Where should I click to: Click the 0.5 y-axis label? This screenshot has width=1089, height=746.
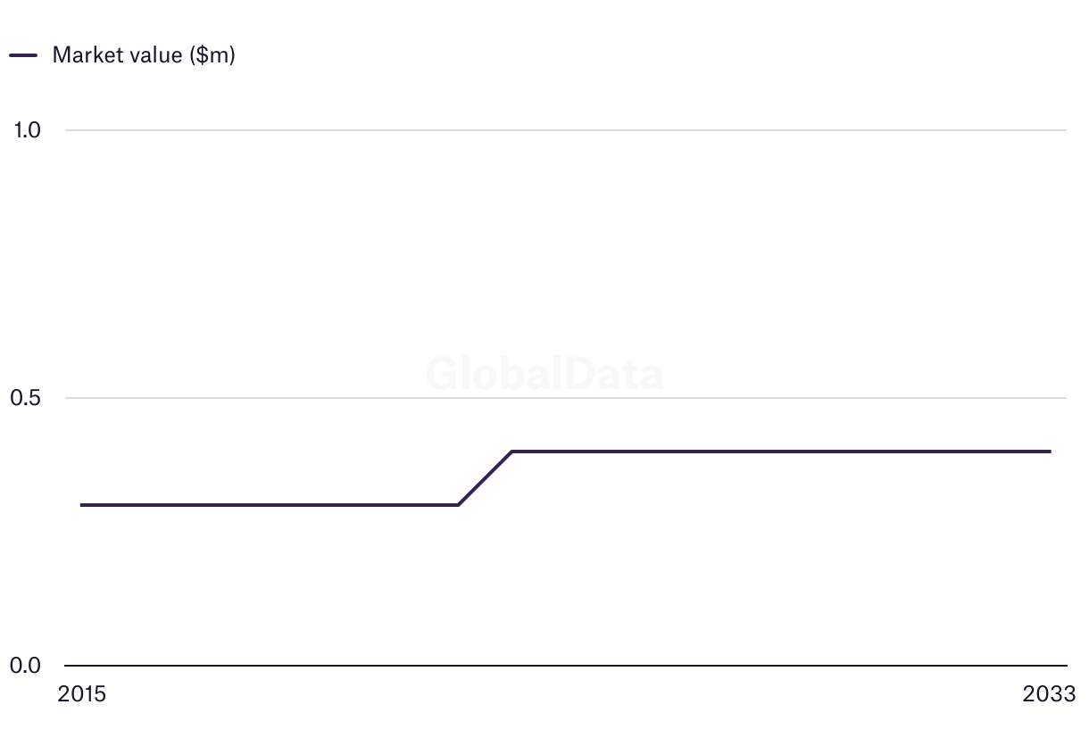pos(26,398)
